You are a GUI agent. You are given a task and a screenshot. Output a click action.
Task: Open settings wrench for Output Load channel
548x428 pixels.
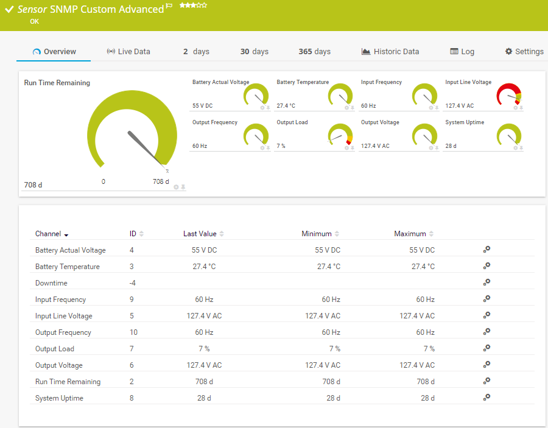coord(486,348)
